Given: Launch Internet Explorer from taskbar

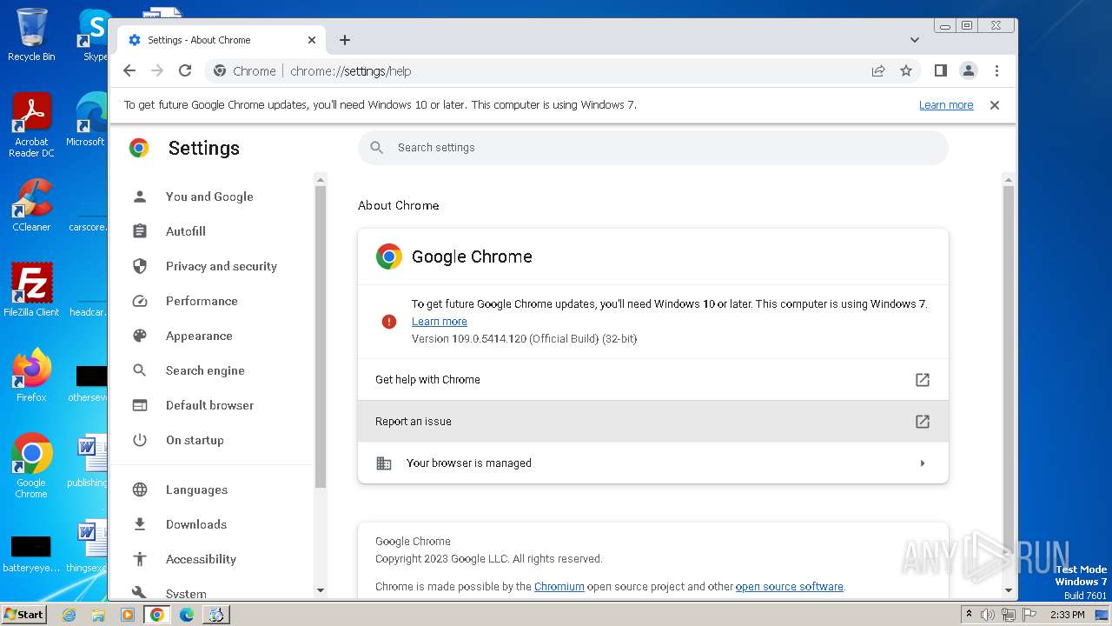Looking at the screenshot, I should [69, 615].
